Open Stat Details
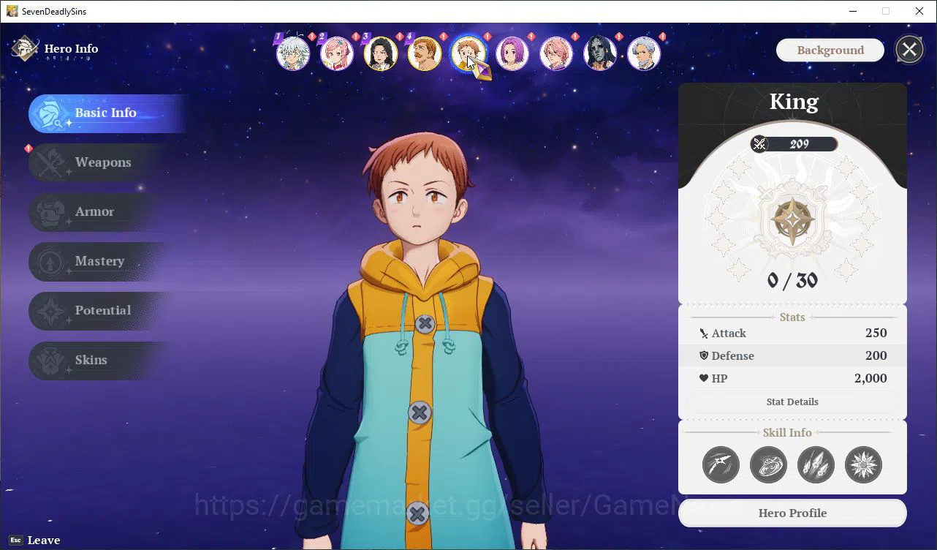 click(x=792, y=402)
